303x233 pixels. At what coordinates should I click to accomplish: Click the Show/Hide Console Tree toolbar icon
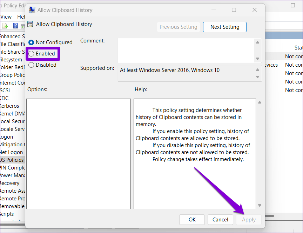(x=23, y=26)
